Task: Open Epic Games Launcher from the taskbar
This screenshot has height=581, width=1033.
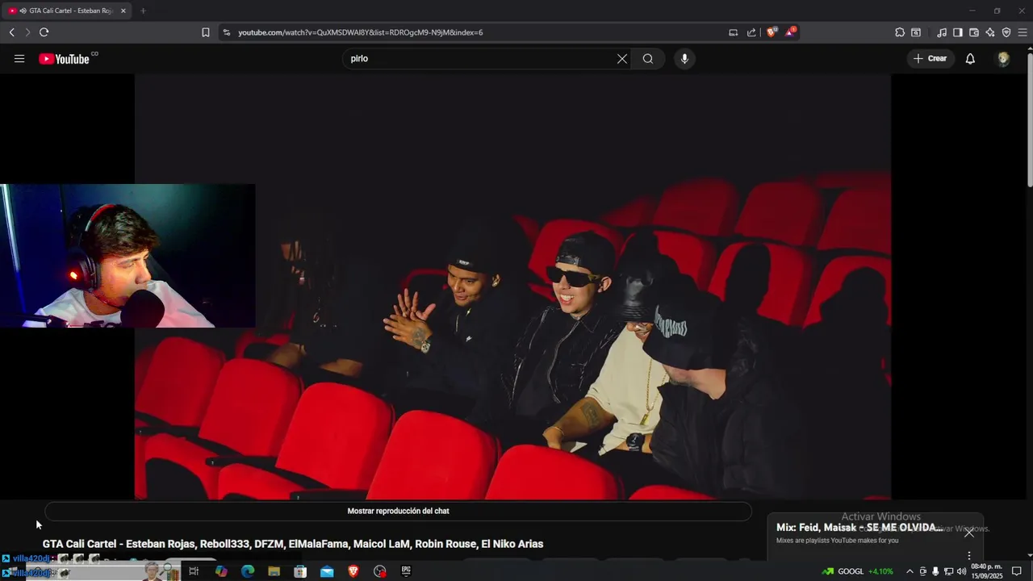Action: tap(406, 571)
